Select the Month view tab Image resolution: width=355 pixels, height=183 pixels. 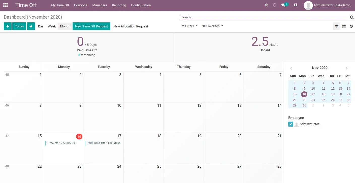[x=65, y=26]
